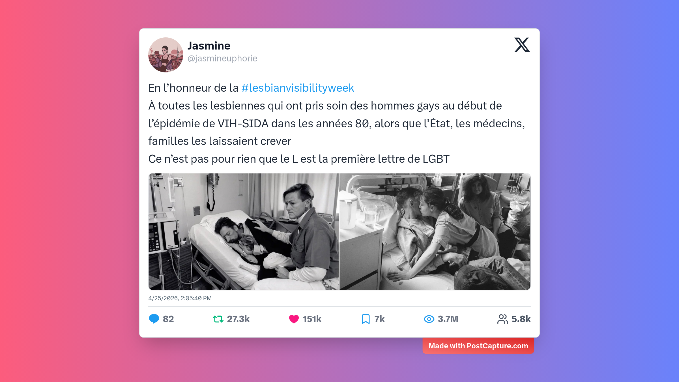Click the Made with PostCapture.com badge
The image size is (679, 382).
tap(478, 346)
